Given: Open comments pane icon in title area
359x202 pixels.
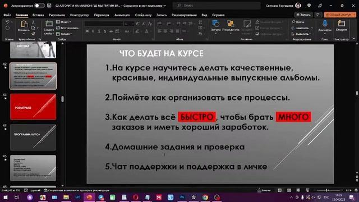Looking at the screenshot, I should pyautogui.click(x=318, y=15).
